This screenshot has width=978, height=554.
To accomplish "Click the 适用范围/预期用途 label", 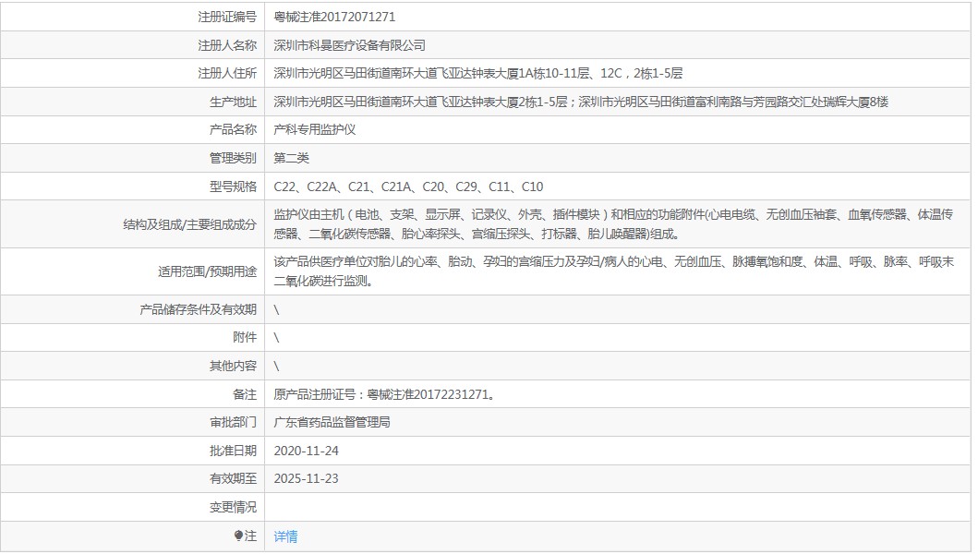I will (x=207, y=272).
